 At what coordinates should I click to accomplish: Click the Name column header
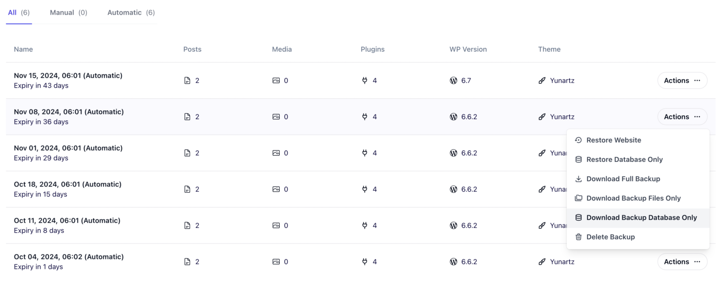pyautogui.click(x=23, y=49)
